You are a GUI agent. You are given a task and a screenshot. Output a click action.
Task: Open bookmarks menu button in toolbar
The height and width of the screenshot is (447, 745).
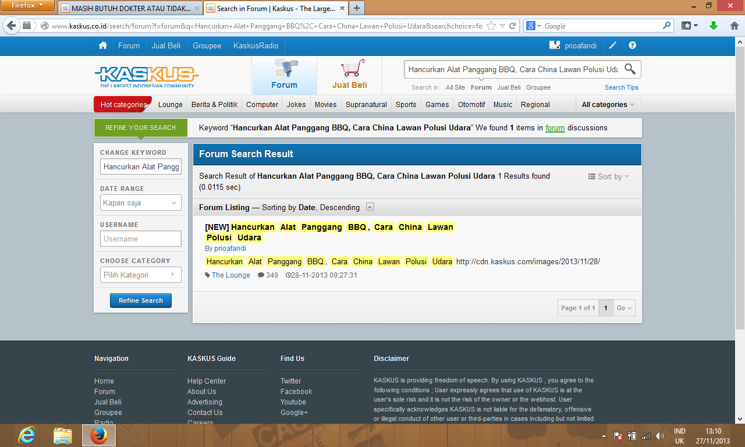coord(690,26)
